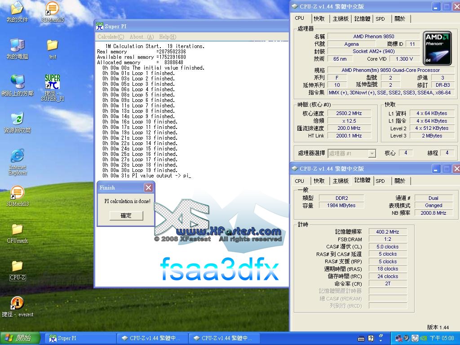Open the Recycle Bin icon
This screenshot has width=460, height=345.
(x=17, y=119)
